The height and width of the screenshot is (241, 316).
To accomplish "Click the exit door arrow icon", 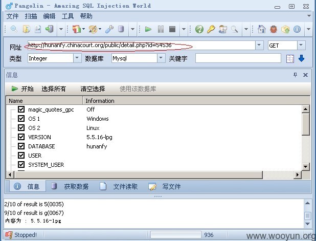I will point(50,29).
